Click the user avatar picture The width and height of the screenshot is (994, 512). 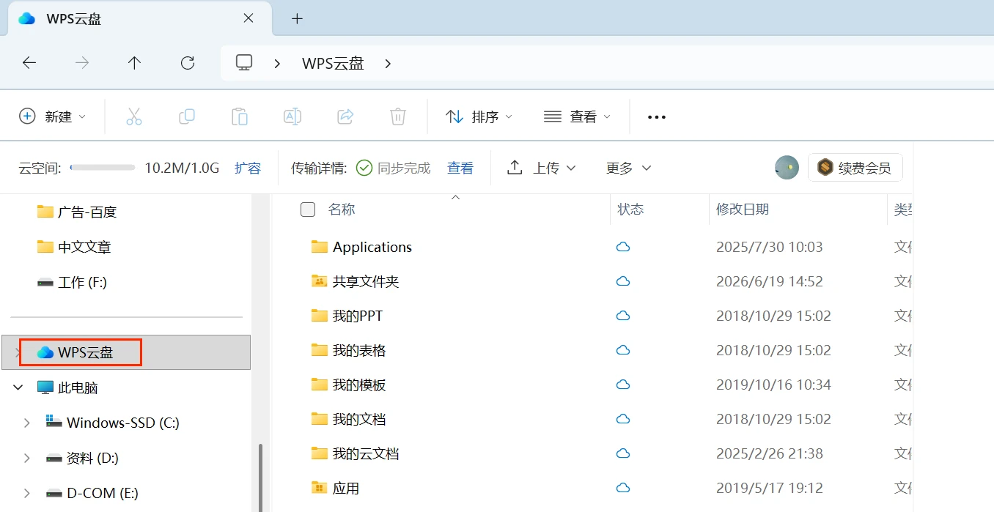click(787, 168)
